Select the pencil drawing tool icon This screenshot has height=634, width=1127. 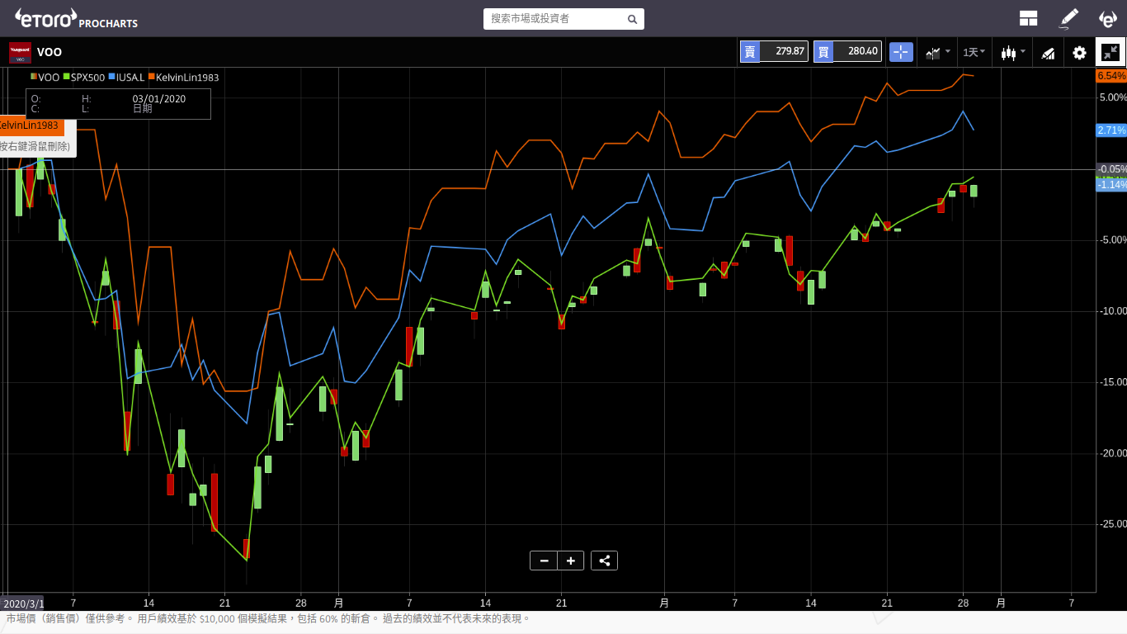[1069, 18]
